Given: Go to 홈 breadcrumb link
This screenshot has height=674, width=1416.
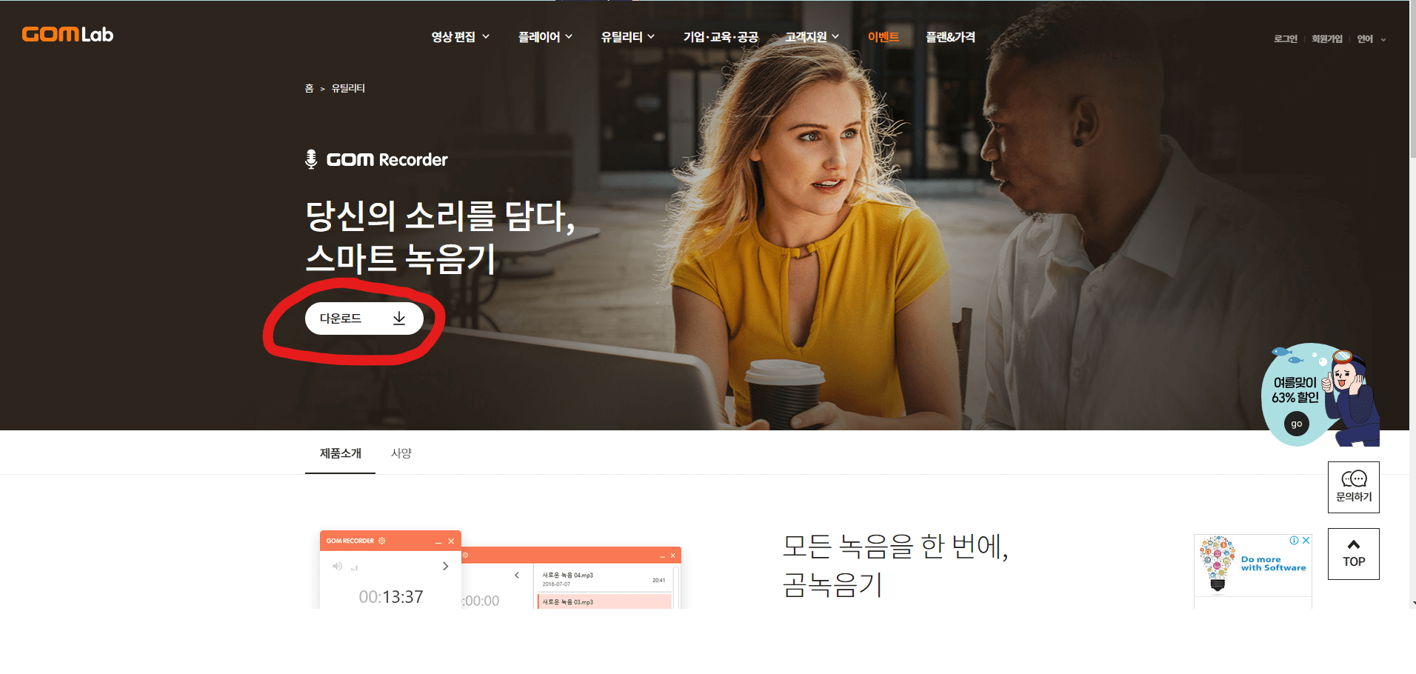Looking at the screenshot, I should pyautogui.click(x=309, y=88).
